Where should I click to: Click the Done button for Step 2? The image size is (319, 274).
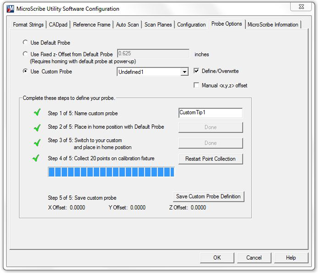(x=211, y=127)
